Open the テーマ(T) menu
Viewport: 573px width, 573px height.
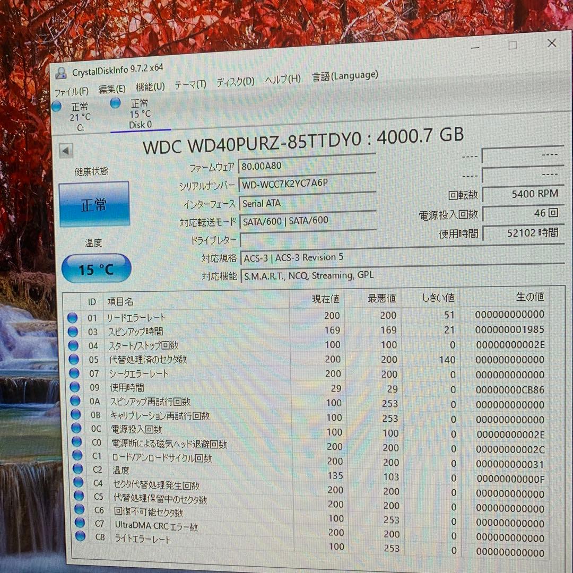pyautogui.click(x=190, y=85)
